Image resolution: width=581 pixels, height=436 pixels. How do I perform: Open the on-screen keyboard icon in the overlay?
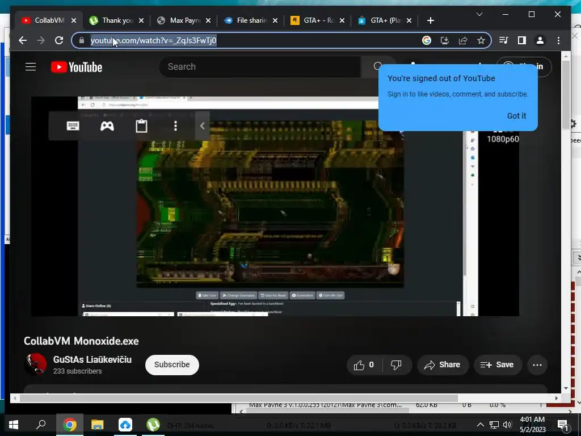pos(73,125)
